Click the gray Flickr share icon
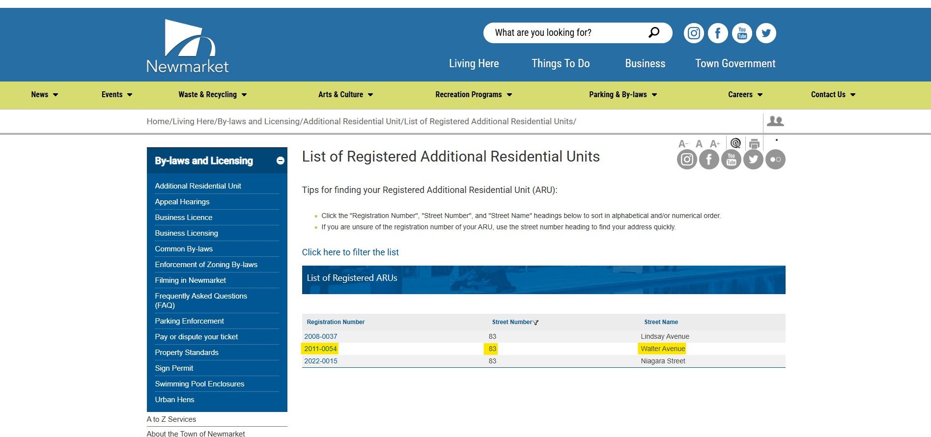 pyautogui.click(x=775, y=160)
